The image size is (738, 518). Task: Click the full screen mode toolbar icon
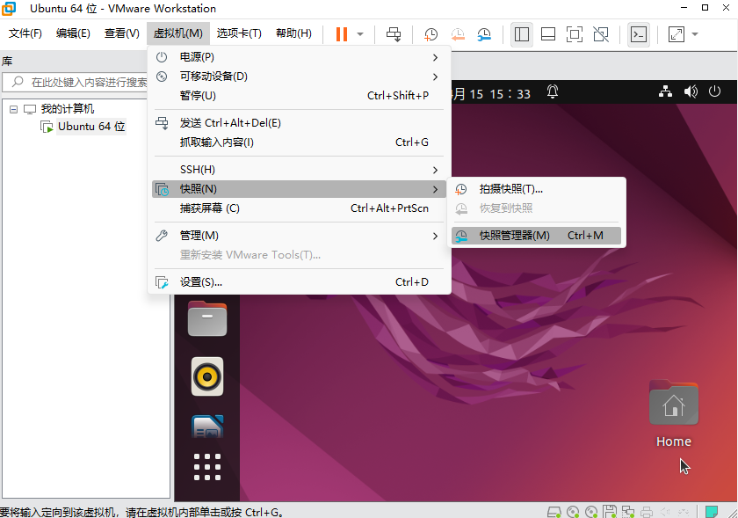click(575, 34)
